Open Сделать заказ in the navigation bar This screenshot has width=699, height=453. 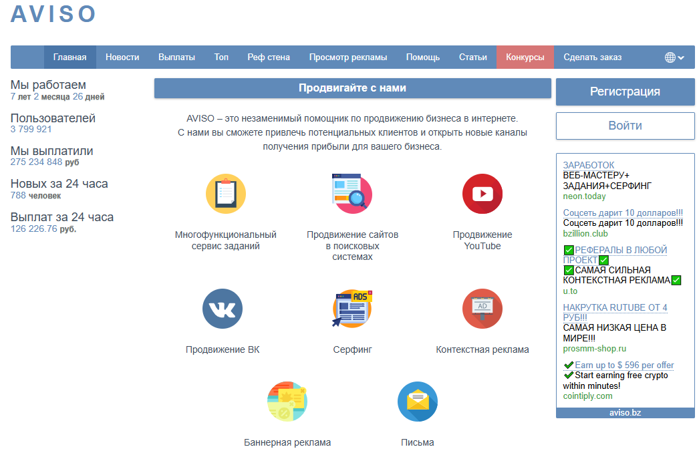coord(592,57)
